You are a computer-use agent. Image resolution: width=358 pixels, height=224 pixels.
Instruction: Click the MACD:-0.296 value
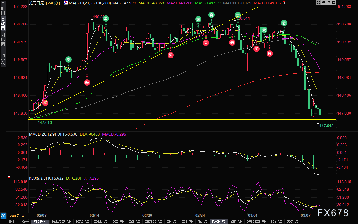point(114,134)
